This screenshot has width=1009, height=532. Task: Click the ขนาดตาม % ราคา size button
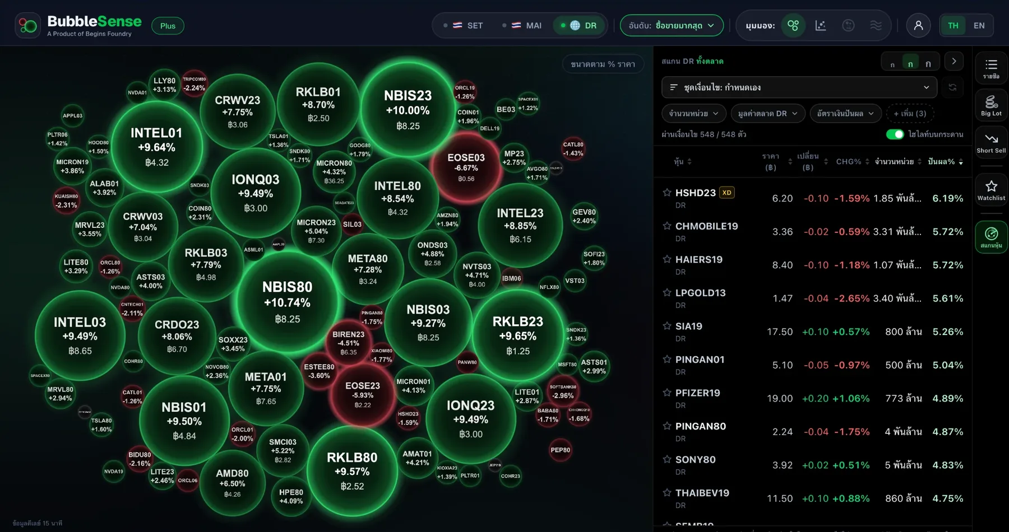pyautogui.click(x=603, y=64)
